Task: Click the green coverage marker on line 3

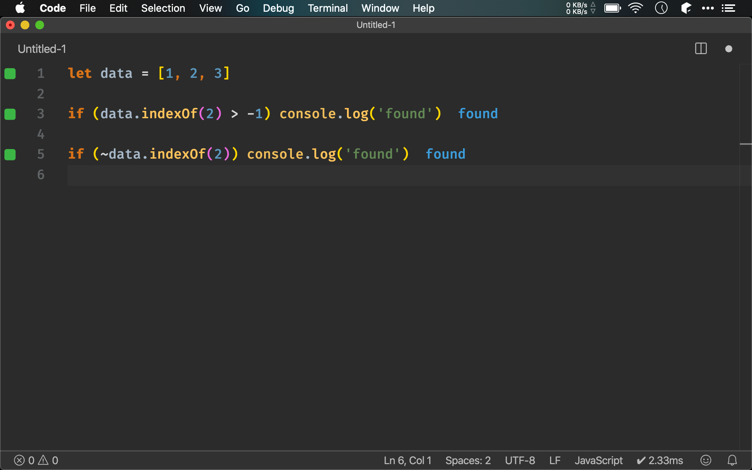Action: tap(10, 114)
